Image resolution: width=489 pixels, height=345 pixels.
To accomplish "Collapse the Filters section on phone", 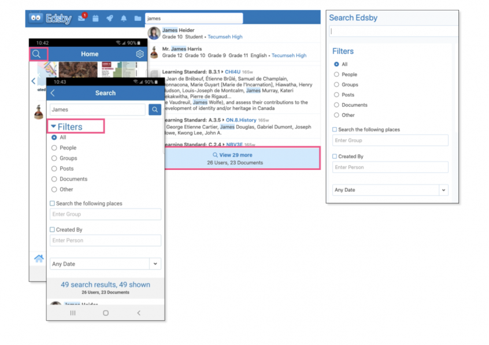I will coord(66,127).
